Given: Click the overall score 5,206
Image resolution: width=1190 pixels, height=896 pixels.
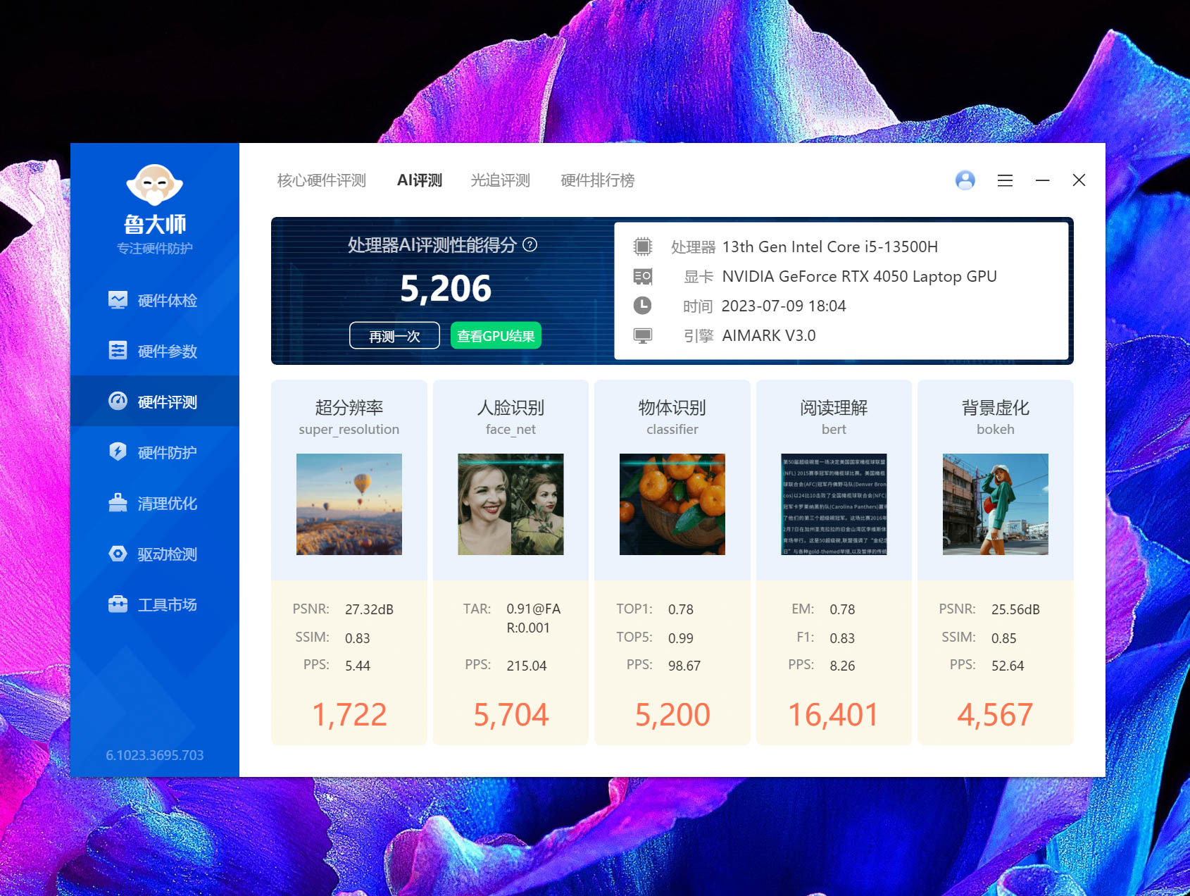Looking at the screenshot, I should point(446,289).
